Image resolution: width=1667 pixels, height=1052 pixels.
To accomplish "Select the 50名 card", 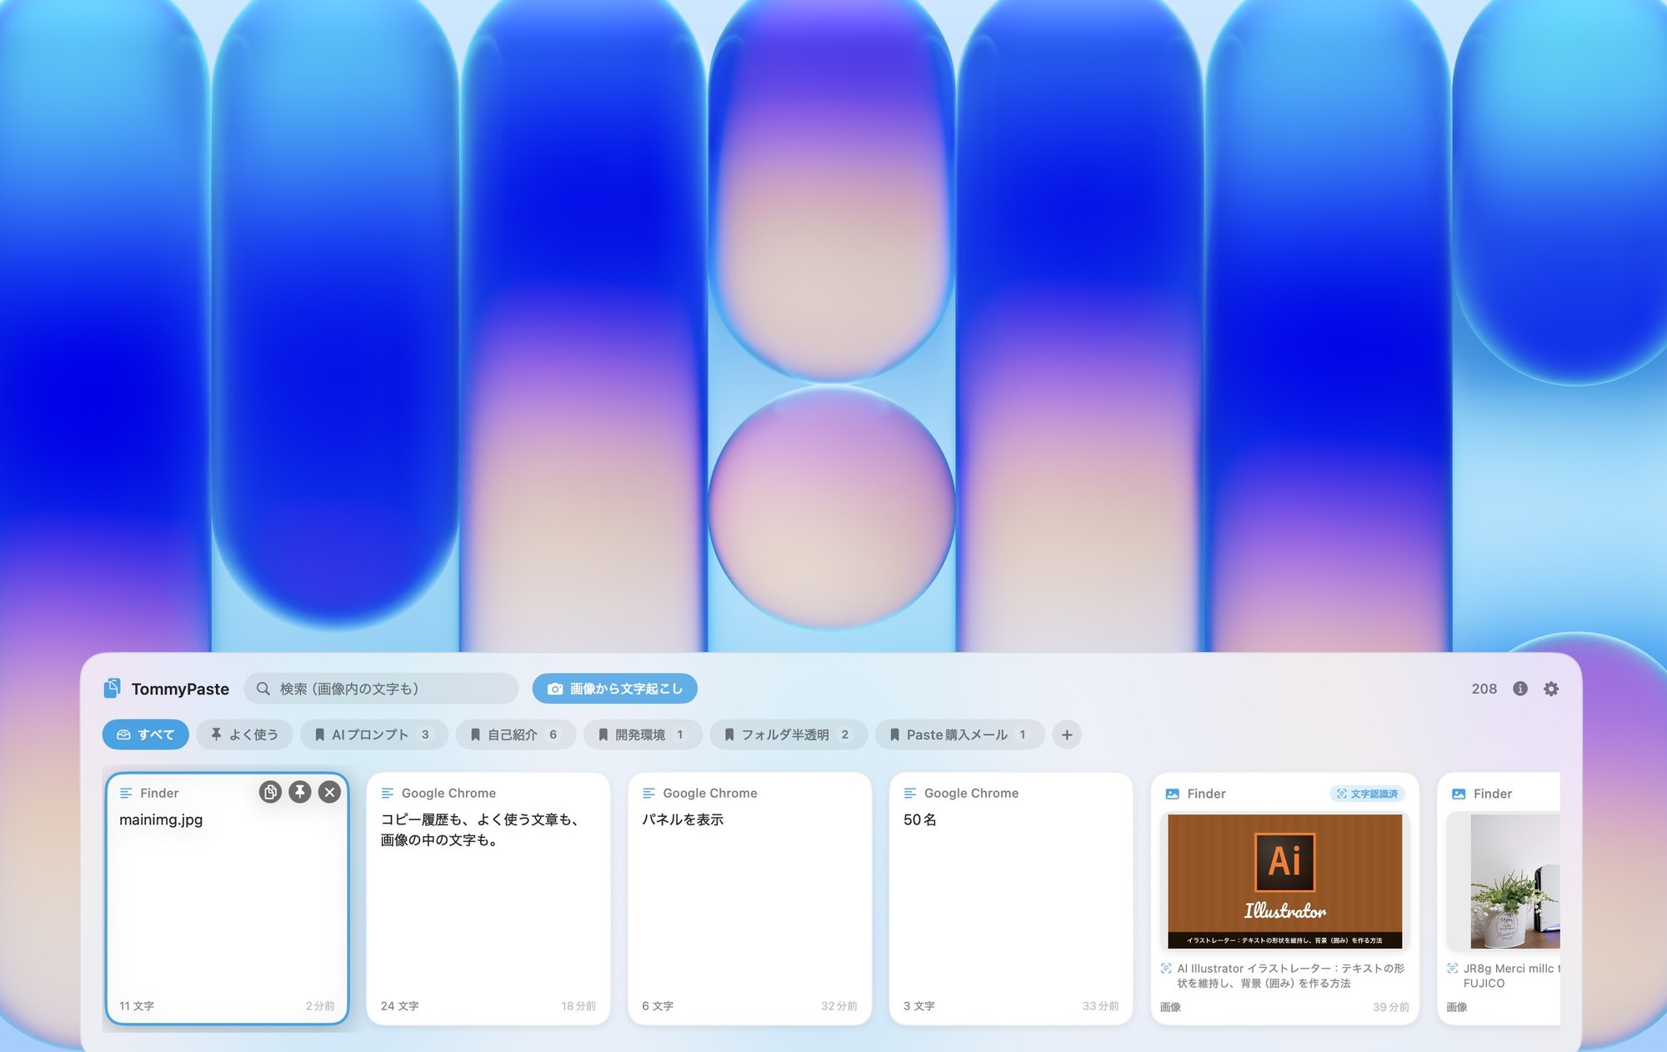I will 1011,899.
